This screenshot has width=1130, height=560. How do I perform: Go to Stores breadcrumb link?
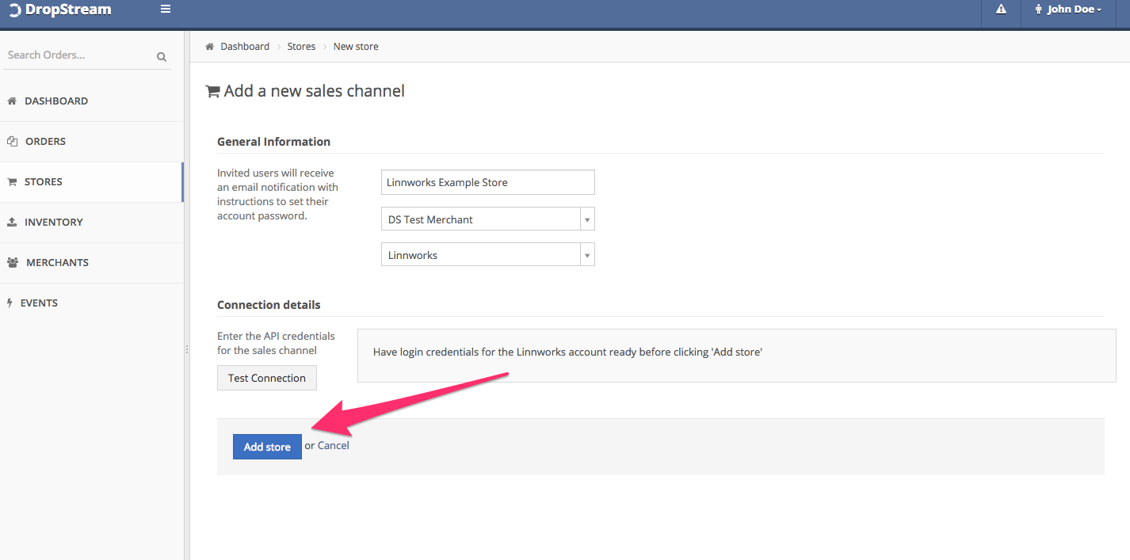coord(301,47)
